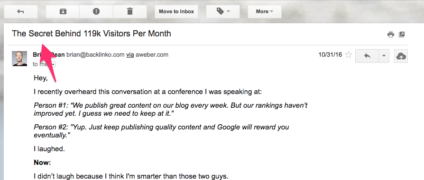Open email in new window icon
The width and height of the screenshot is (424, 180).
pyautogui.click(x=402, y=34)
